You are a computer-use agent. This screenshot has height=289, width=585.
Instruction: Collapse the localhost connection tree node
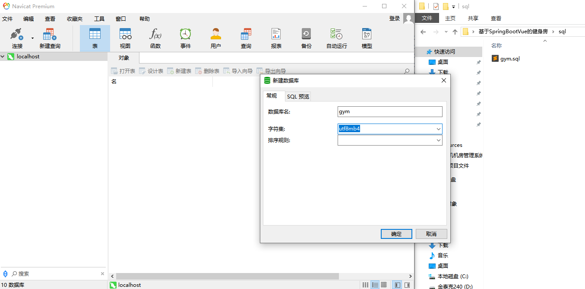pyautogui.click(x=3, y=57)
